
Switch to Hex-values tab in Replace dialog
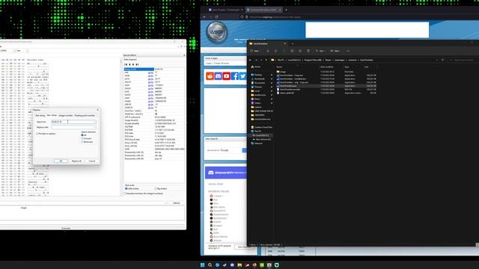pos(52,115)
